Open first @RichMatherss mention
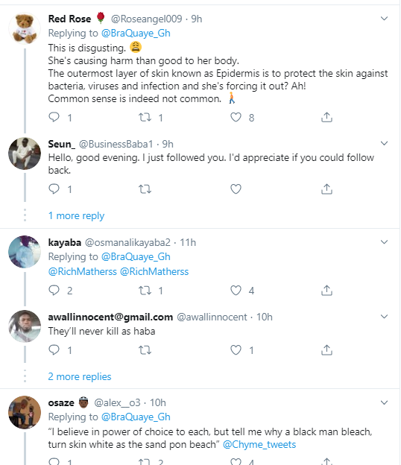 83,271
